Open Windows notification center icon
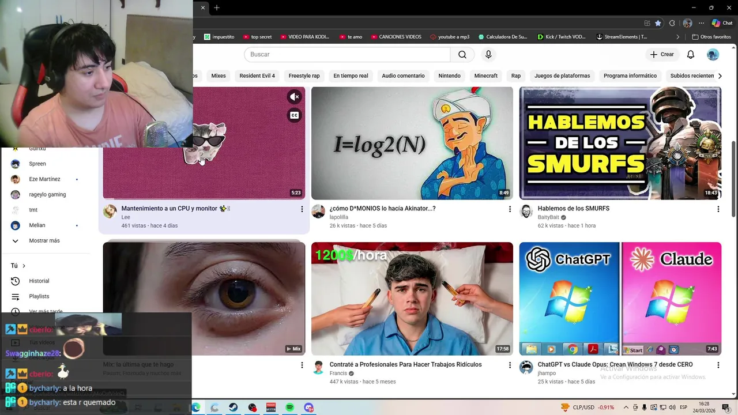This screenshot has height=415, width=738. point(725,408)
